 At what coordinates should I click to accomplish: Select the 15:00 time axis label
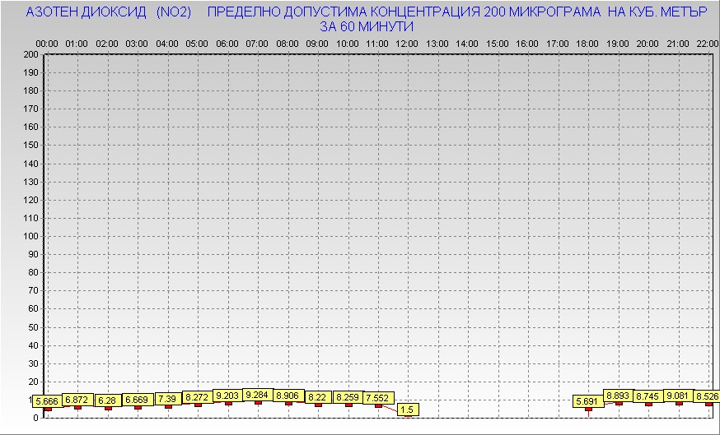click(x=498, y=43)
